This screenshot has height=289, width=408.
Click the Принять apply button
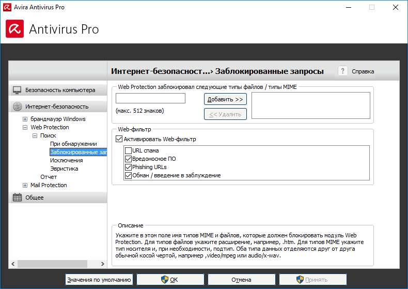tap(313, 280)
